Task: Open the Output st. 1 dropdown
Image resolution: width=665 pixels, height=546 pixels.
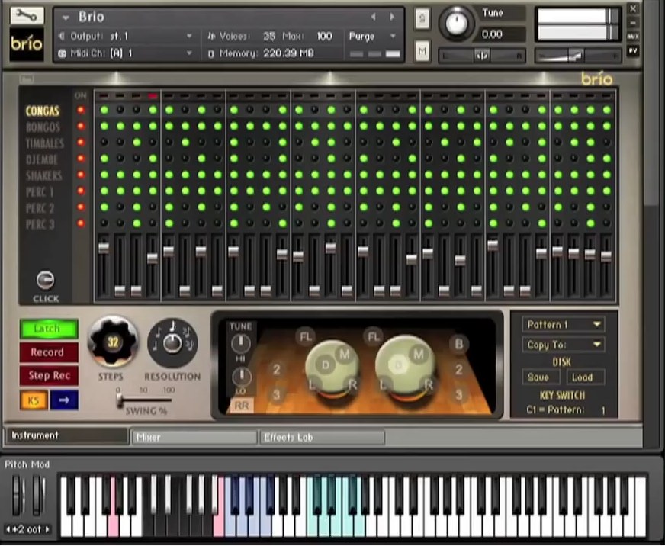Action: pos(190,37)
